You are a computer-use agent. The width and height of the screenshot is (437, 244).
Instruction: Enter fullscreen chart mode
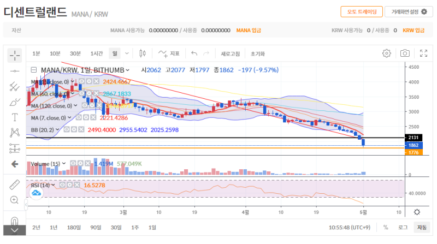tap(424, 53)
